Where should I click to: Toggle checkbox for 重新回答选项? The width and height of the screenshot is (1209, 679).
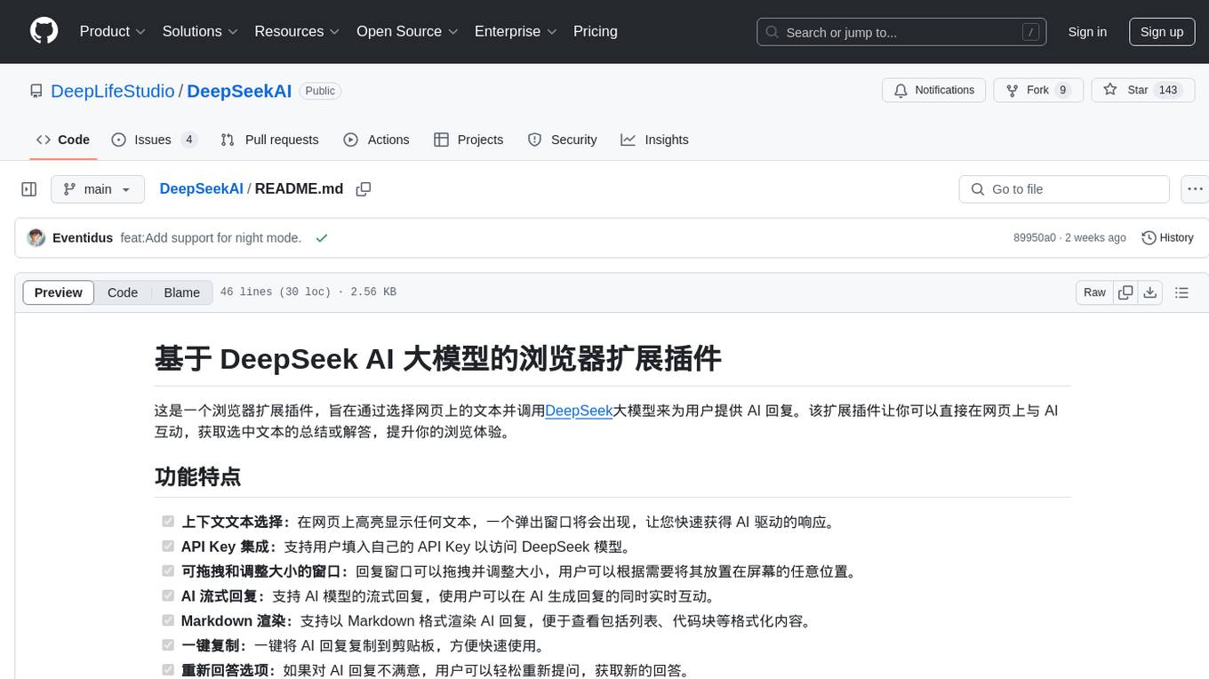[x=168, y=669]
